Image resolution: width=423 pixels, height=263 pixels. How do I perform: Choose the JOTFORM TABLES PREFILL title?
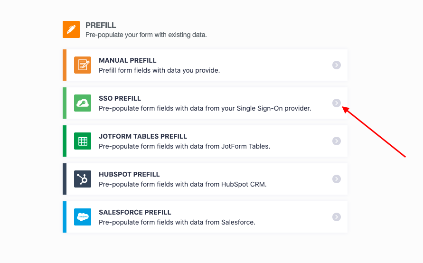coord(143,136)
